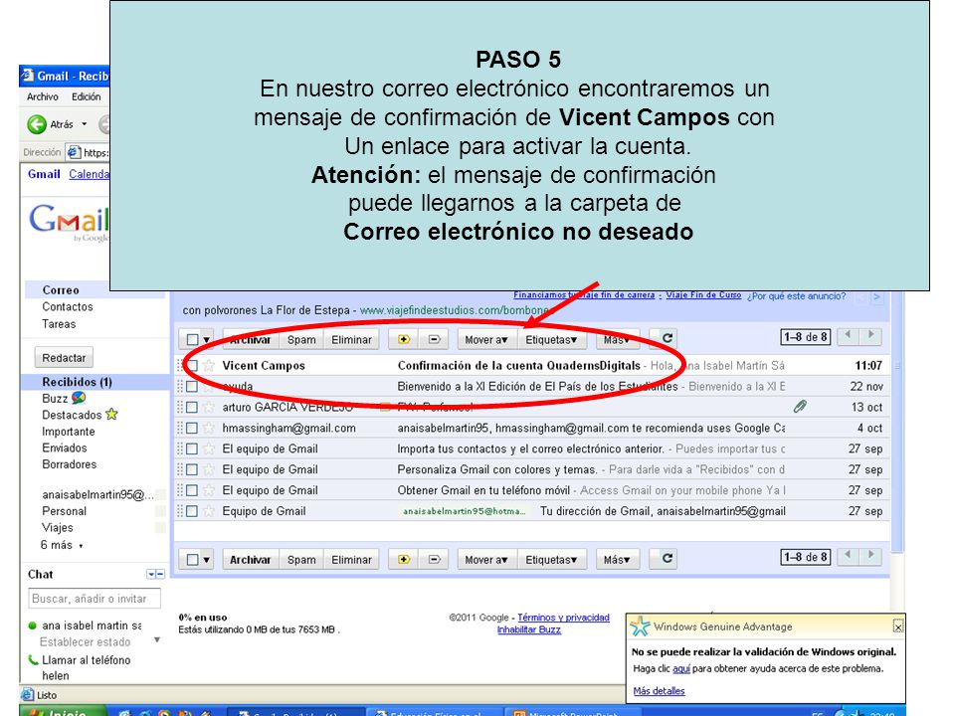Star the Vicent Campos message
This screenshot has width=955, height=716.
209,365
